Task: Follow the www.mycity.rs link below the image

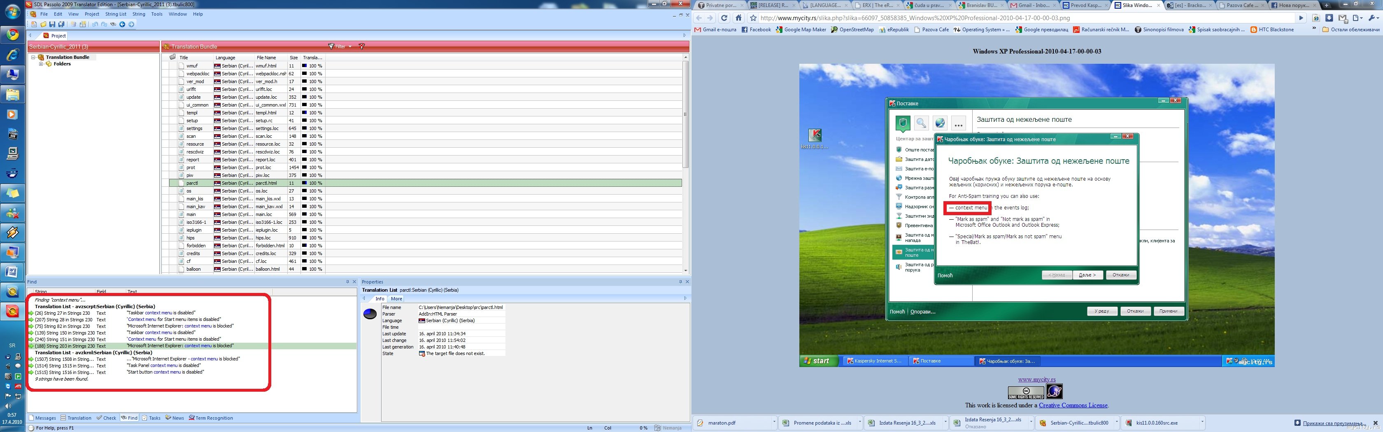Action: click(1037, 379)
